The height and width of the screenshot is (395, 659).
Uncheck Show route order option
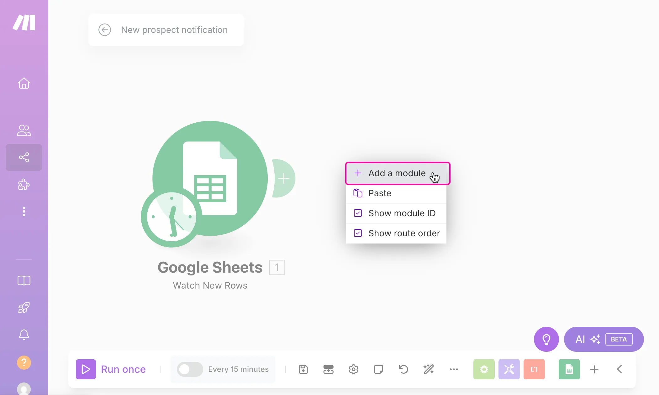[x=396, y=233]
